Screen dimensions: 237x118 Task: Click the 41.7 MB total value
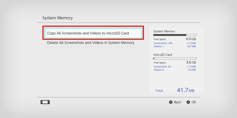pyautogui.click(x=185, y=90)
